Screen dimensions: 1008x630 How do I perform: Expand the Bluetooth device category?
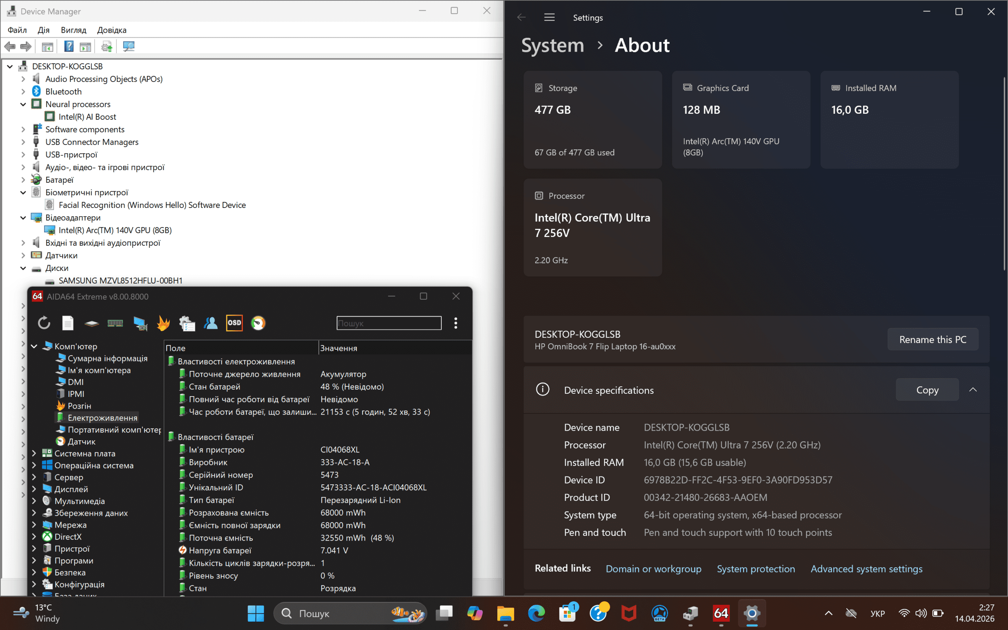[23, 92]
